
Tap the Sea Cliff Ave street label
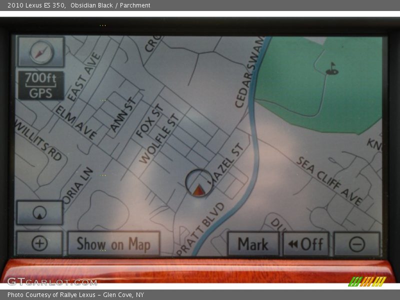click(329, 180)
